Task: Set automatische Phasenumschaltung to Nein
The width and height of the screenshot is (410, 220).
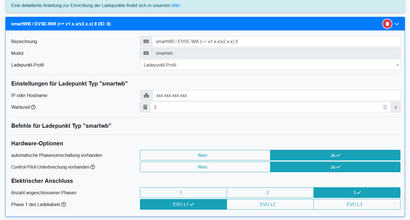Action: (x=205, y=155)
